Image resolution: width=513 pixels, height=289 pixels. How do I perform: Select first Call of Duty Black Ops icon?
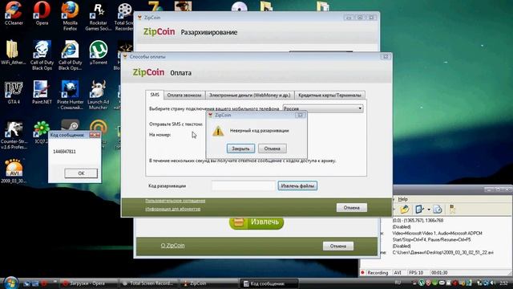pyautogui.click(x=42, y=55)
